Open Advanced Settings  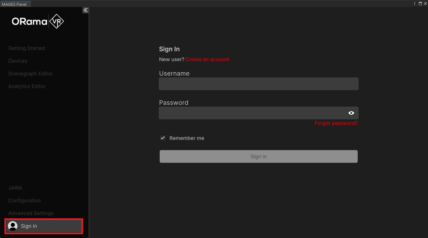click(x=31, y=213)
